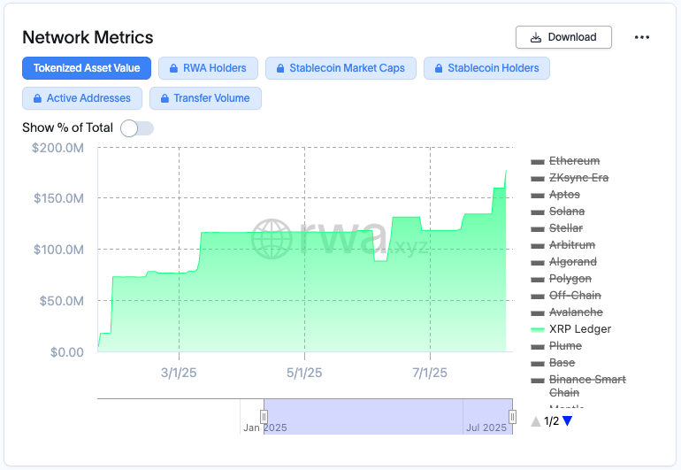Image resolution: width=681 pixels, height=470 pixels.
Task: Click the $100.0M axis label
Action: [x=58, y=250]
